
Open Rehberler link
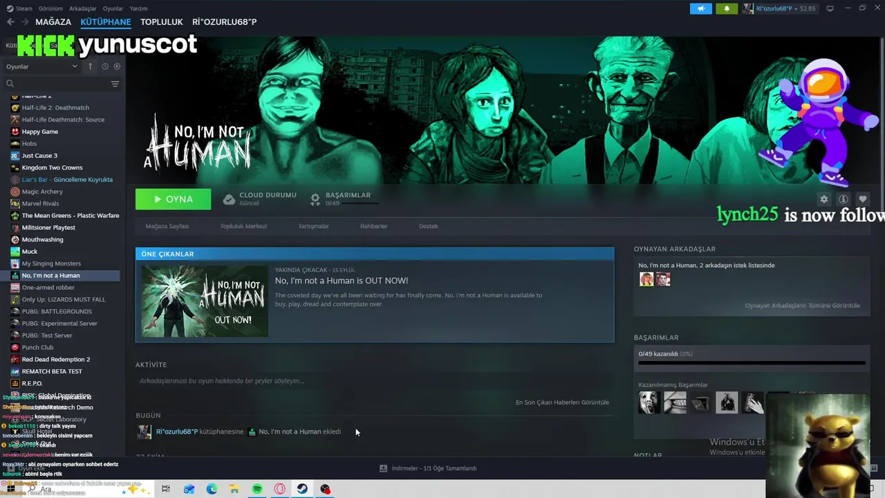(374, 226)
